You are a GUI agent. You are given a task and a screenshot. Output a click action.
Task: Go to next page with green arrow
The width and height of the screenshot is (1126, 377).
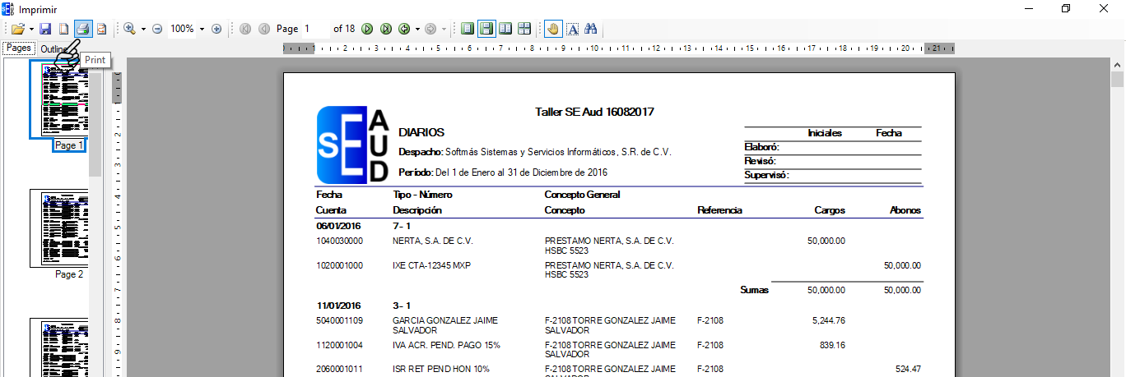tap(367, 29)
